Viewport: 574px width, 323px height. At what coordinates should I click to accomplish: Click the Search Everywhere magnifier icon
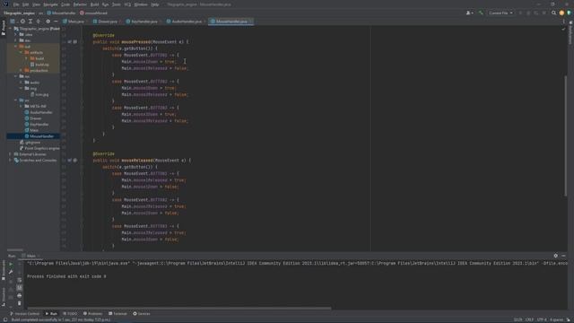click(x=554, y=13)
